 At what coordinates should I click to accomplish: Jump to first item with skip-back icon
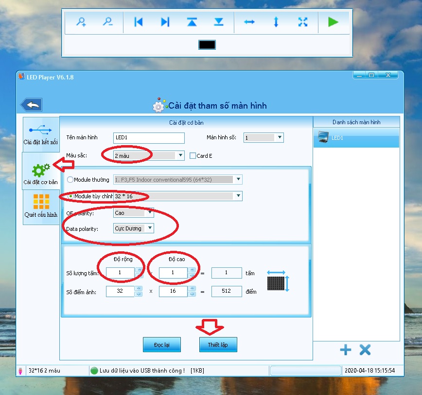(139, 22)
